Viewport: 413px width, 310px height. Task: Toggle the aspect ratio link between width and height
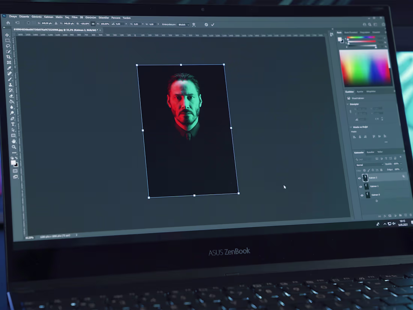pos(93,24)
